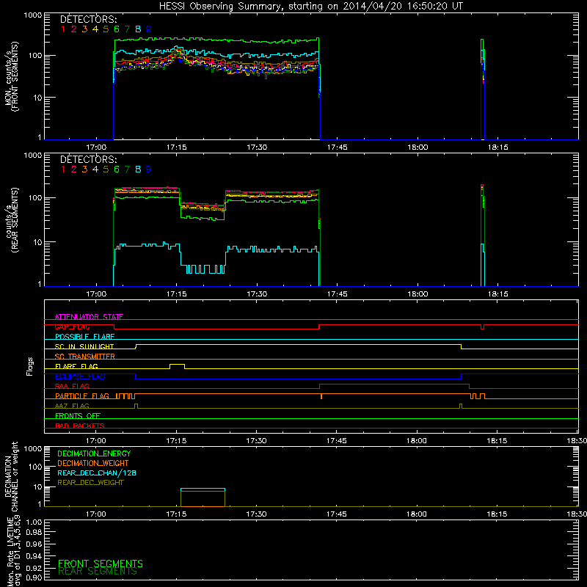Image resolution: width=587 pixels, height=587 pixels.
Task: Pick detector 4 in the rear segments legend
Action: click(x=95, y=169)
